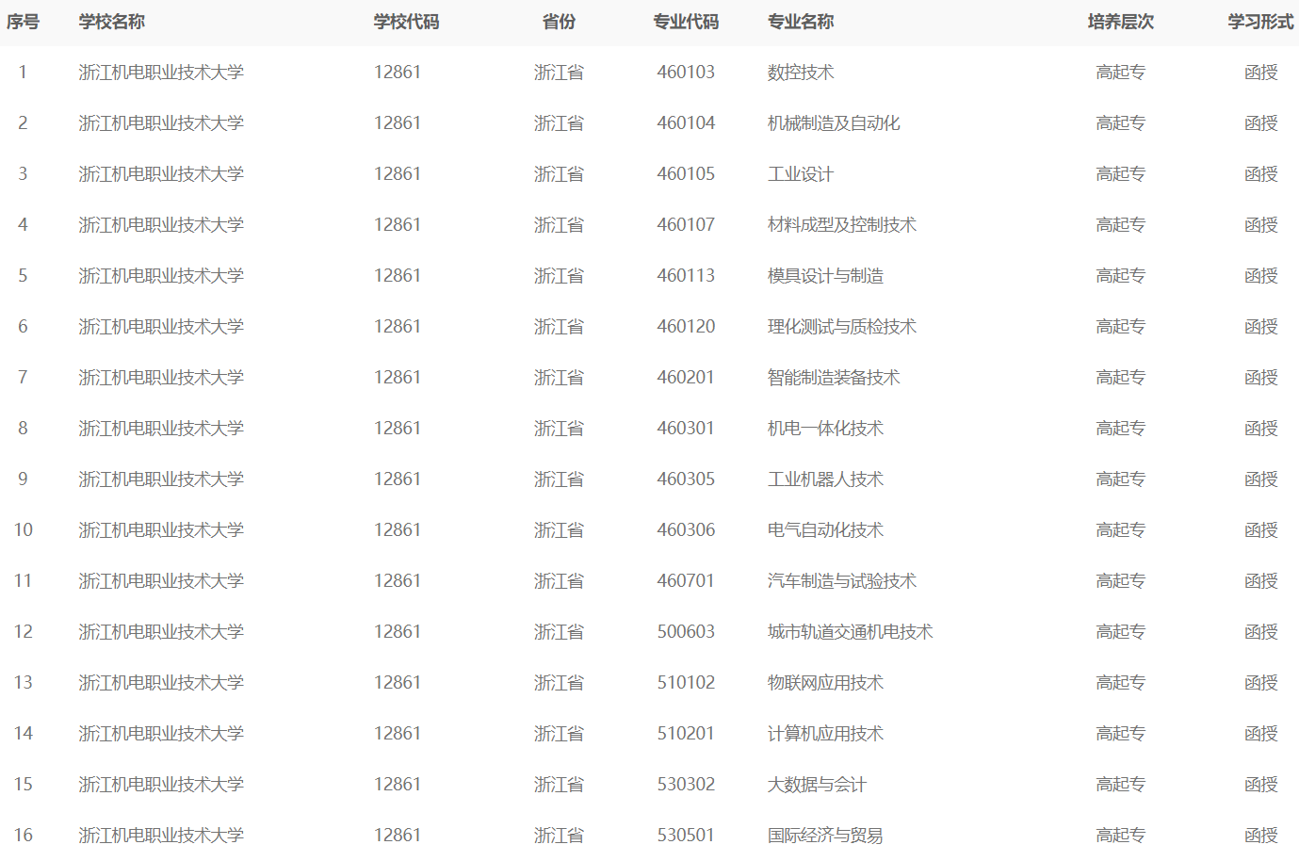Click major code 460305
1299x861 pixels.
686,479
